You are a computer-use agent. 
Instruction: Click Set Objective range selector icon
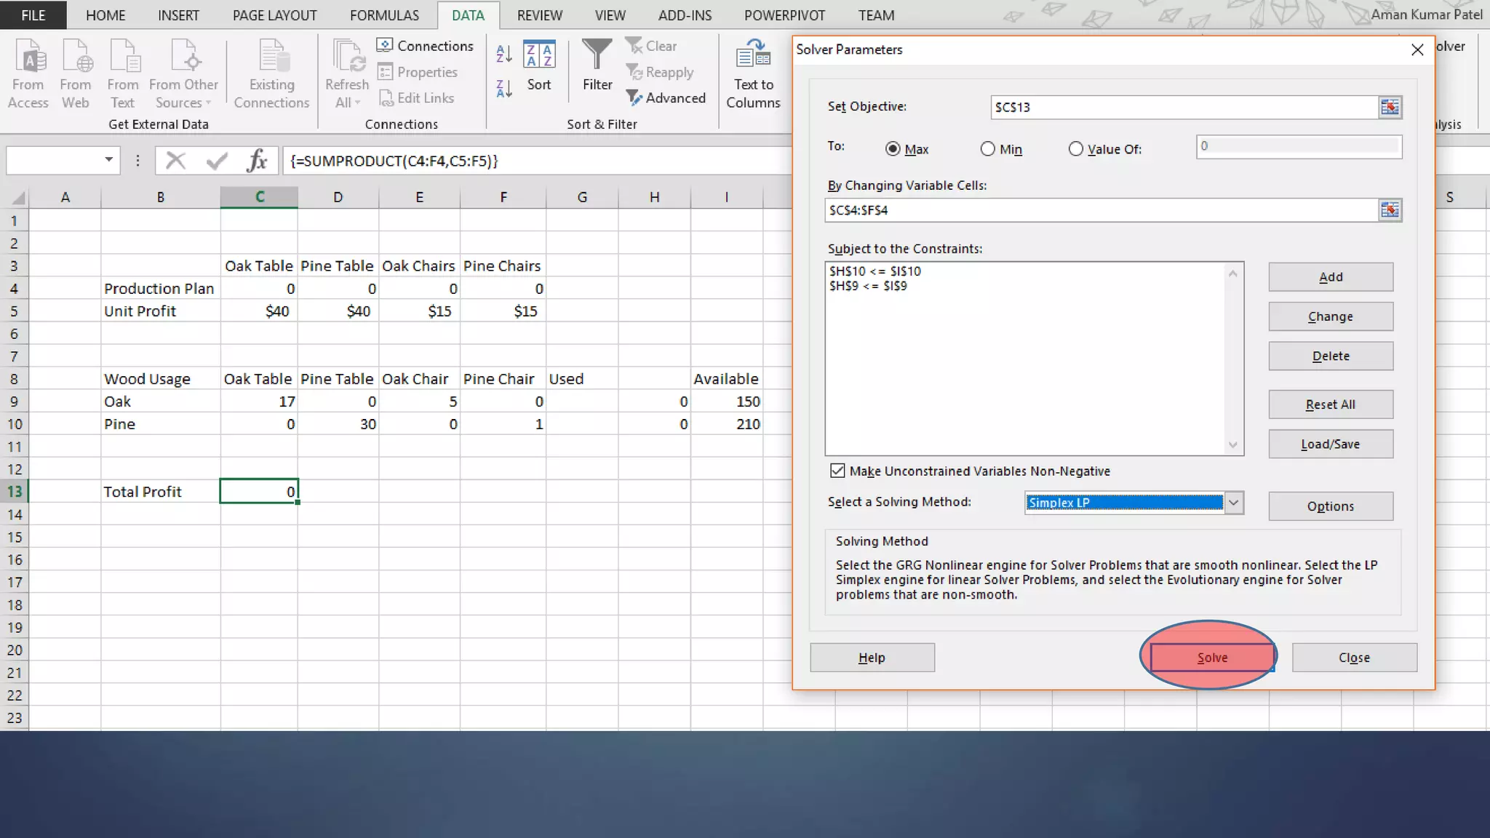1390,107
